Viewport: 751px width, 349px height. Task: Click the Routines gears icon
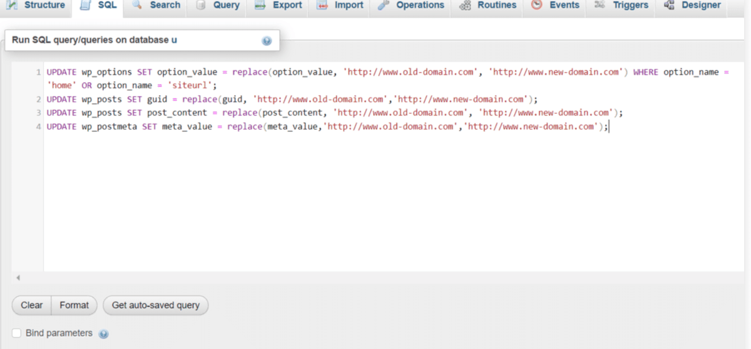pos(465,5)
